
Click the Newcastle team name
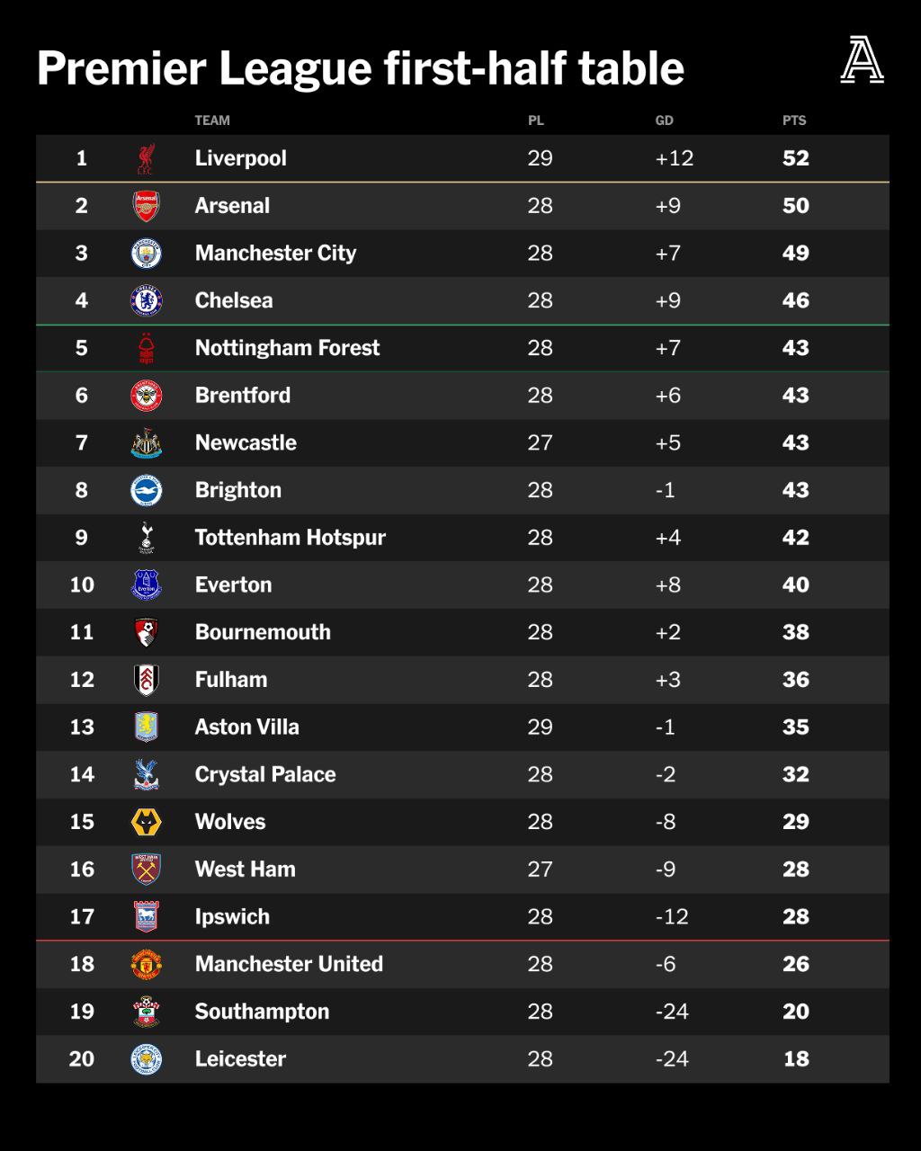[x=246, y=442]
